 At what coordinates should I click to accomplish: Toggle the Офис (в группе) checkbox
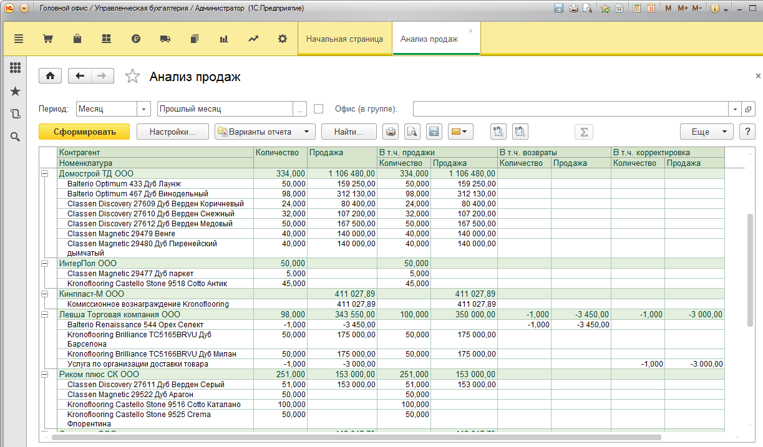tap(319, 108)
